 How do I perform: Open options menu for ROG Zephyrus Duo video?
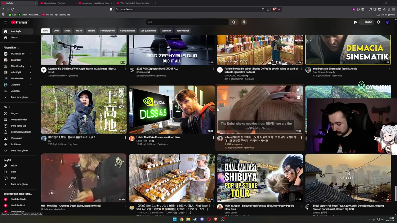213,69
